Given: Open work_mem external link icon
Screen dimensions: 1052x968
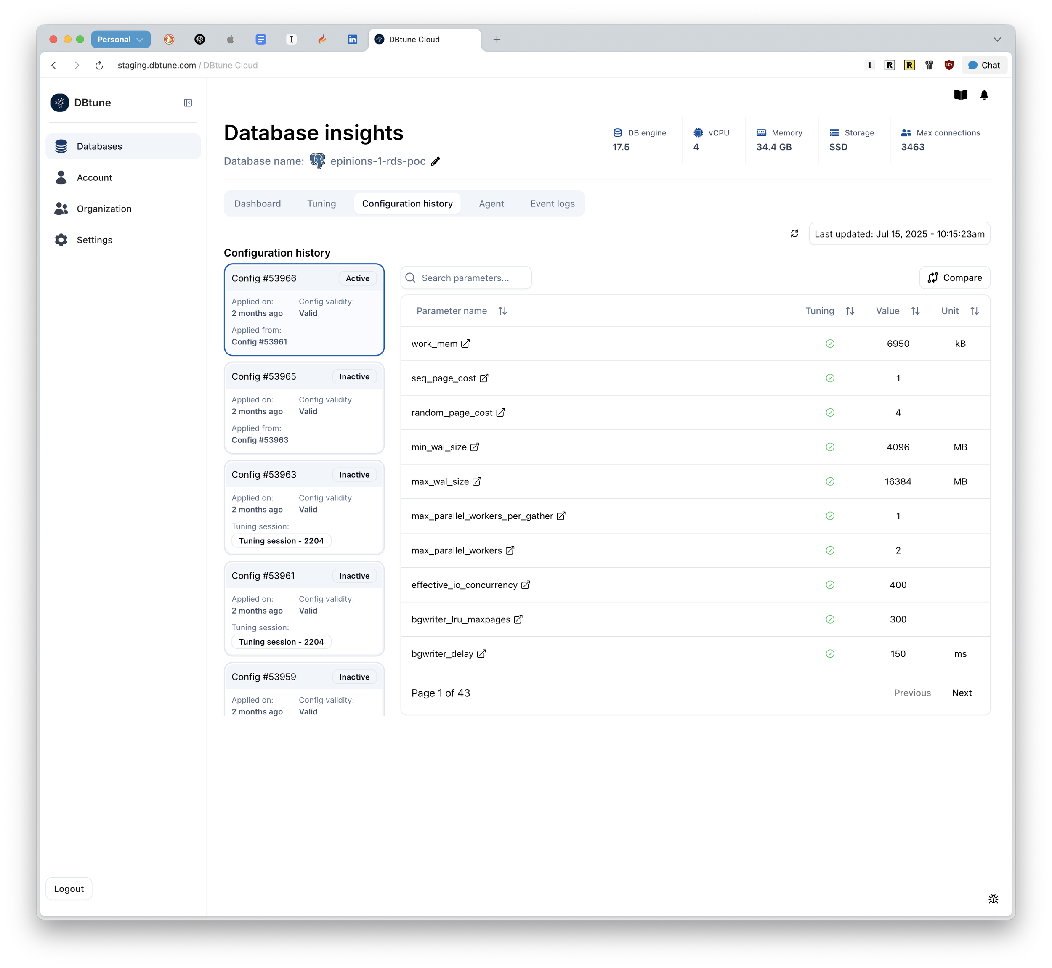Looking at the screenshot, I should click(x=465, y=344).
